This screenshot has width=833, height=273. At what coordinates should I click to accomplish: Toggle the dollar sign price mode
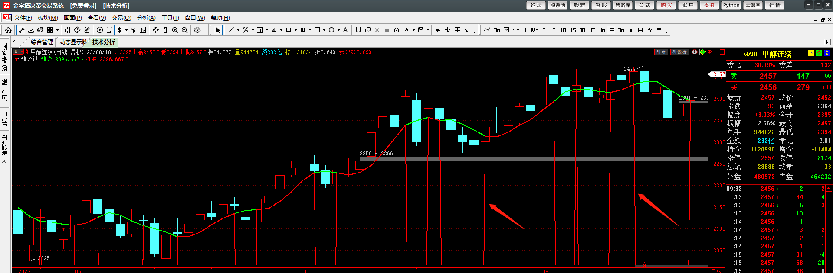(119, 30)
